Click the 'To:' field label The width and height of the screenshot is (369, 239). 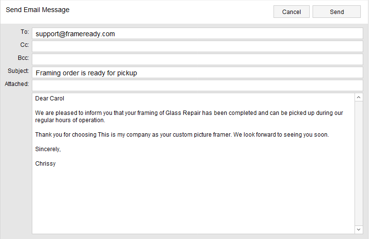(x=25, y=32)
